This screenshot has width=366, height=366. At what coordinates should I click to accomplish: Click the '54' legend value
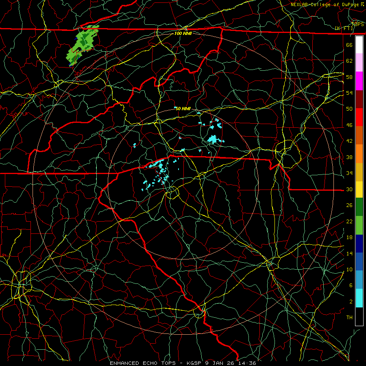click(349, 93)
